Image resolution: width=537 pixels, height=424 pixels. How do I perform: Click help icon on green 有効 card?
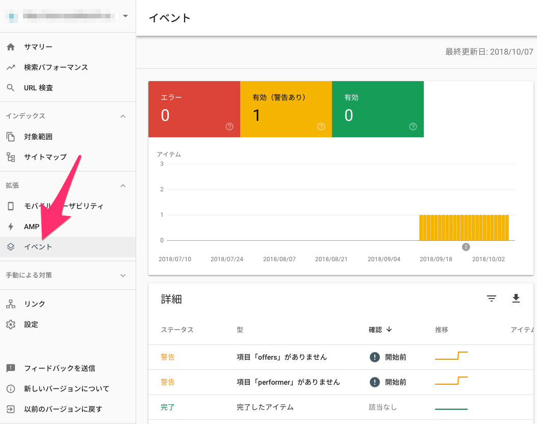pyautogui.click(x=413, y=127)
